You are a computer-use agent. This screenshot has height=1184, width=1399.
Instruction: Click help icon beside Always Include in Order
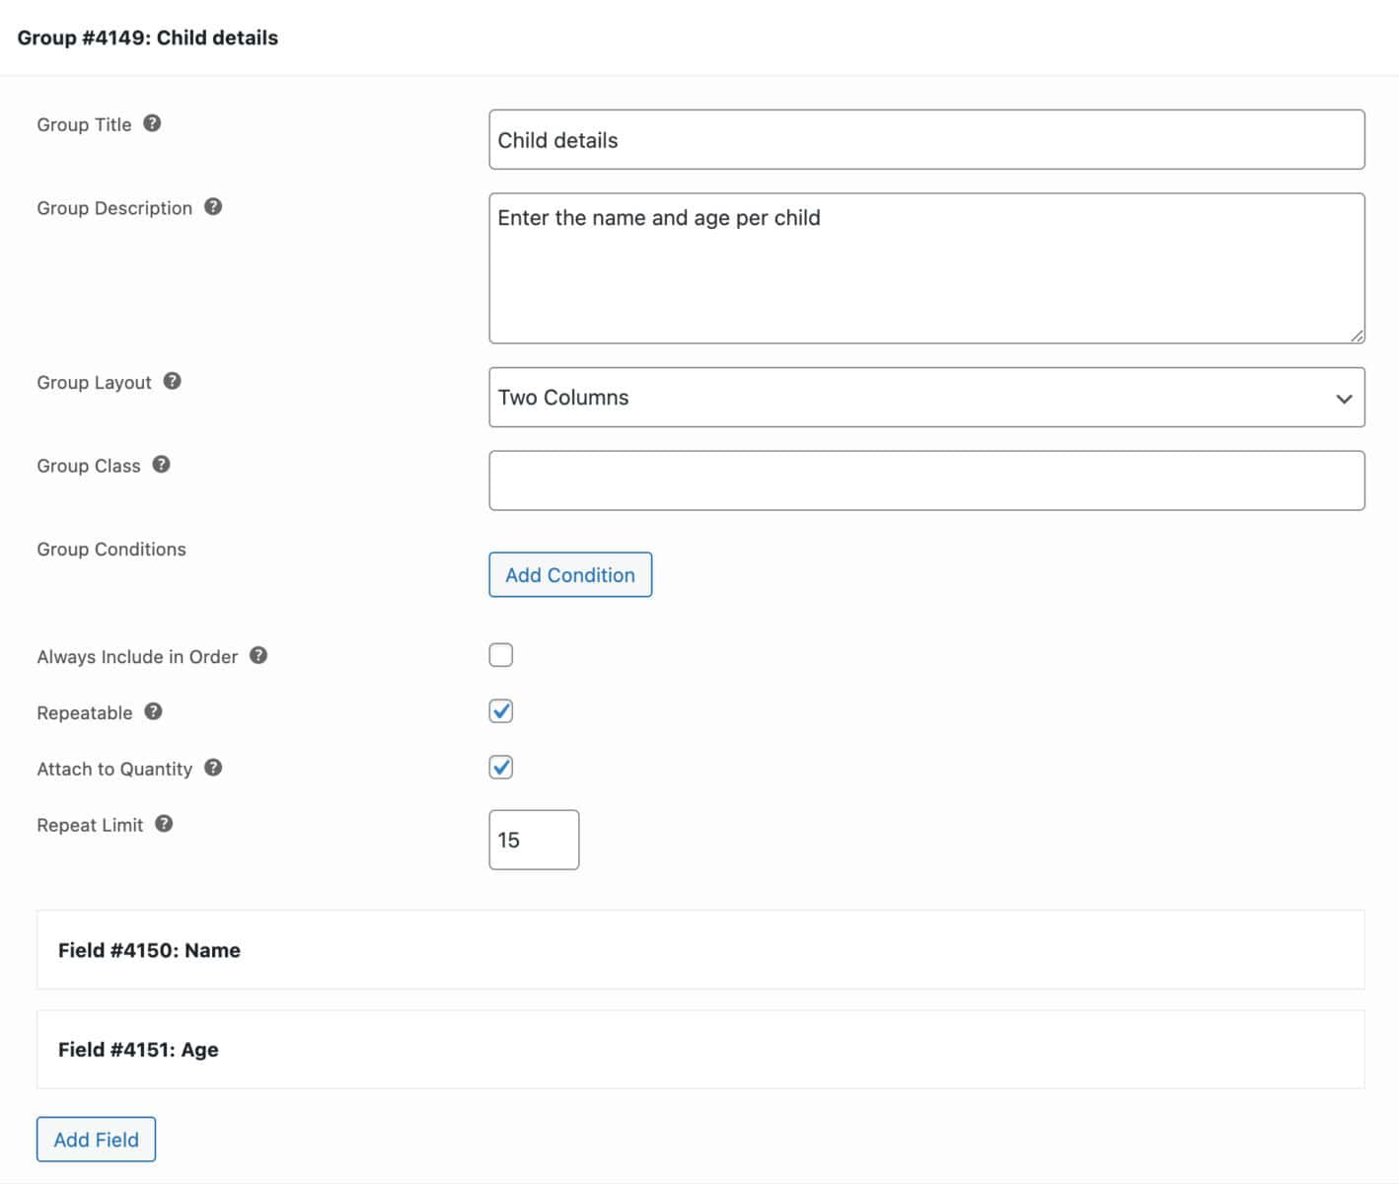point(258,655)
